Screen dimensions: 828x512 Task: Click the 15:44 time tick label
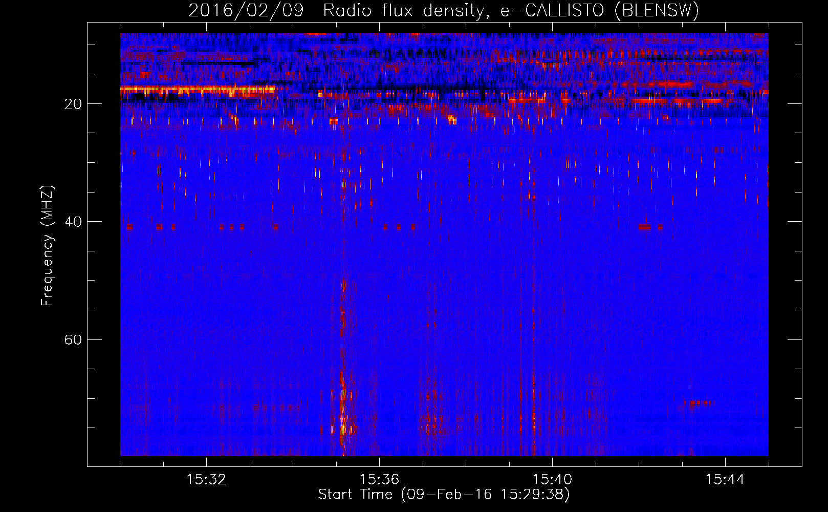click(725, 480)
